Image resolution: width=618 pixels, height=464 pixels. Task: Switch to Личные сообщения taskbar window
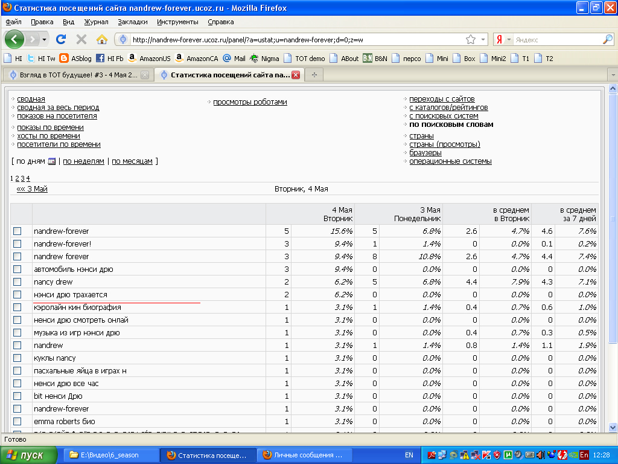pos(304,456)
